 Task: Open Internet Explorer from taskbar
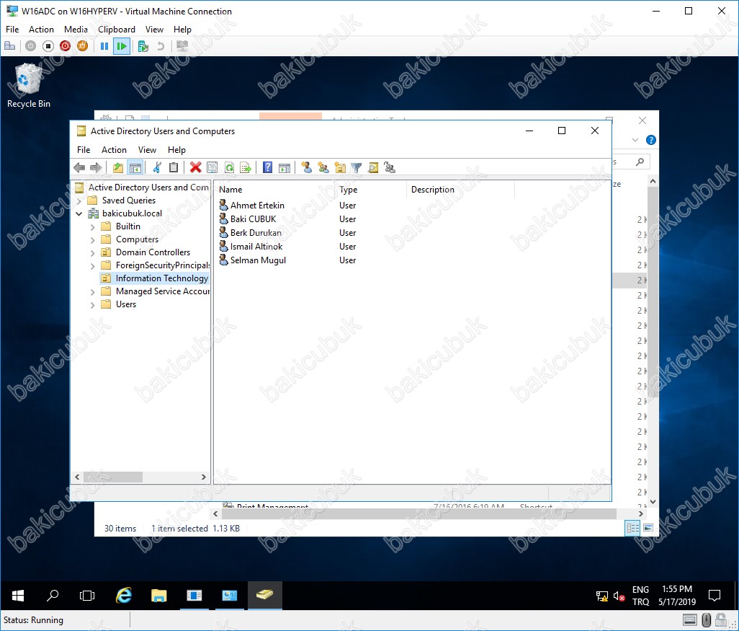123,596
